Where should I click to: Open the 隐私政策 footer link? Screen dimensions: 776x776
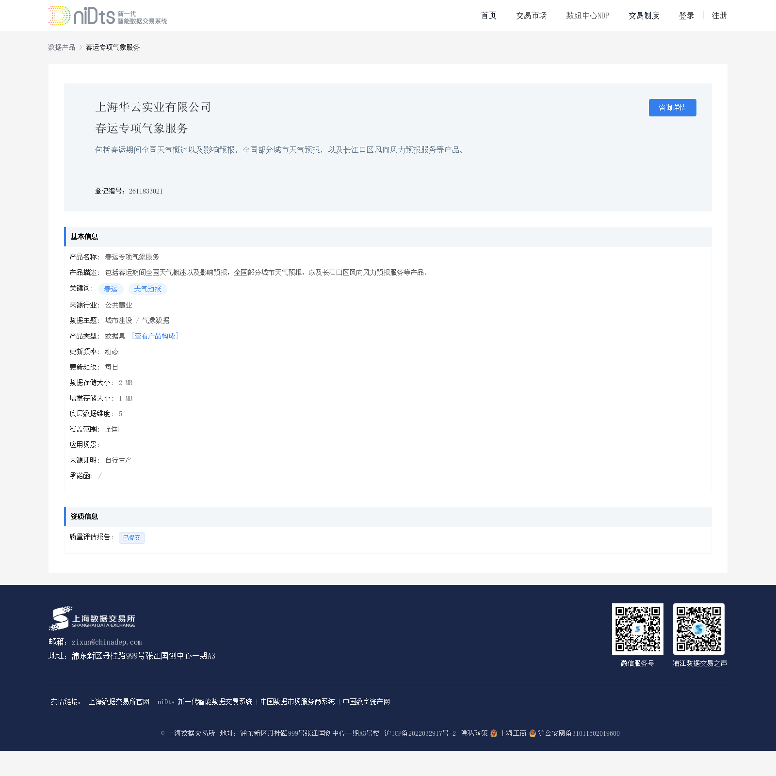474,733
